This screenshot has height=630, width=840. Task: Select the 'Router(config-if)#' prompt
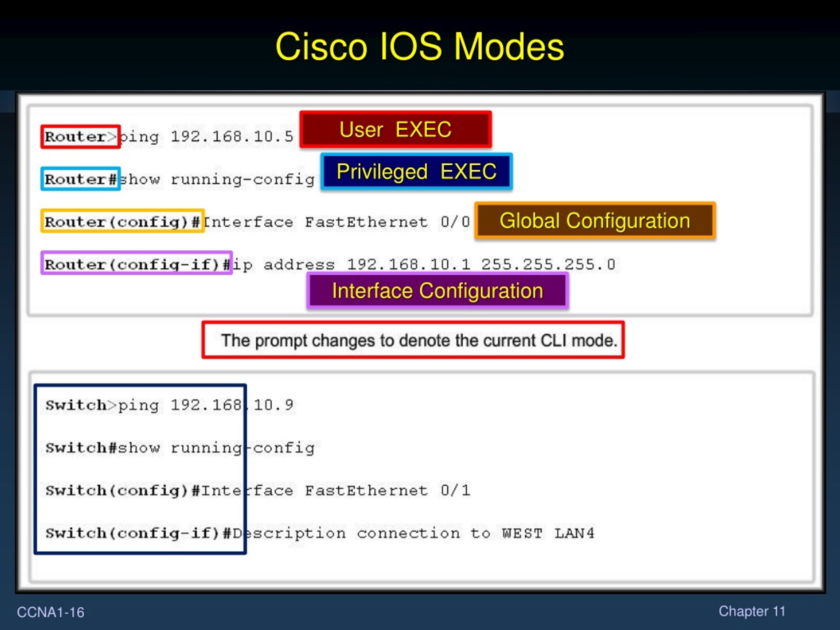click(x=136, y=263)
